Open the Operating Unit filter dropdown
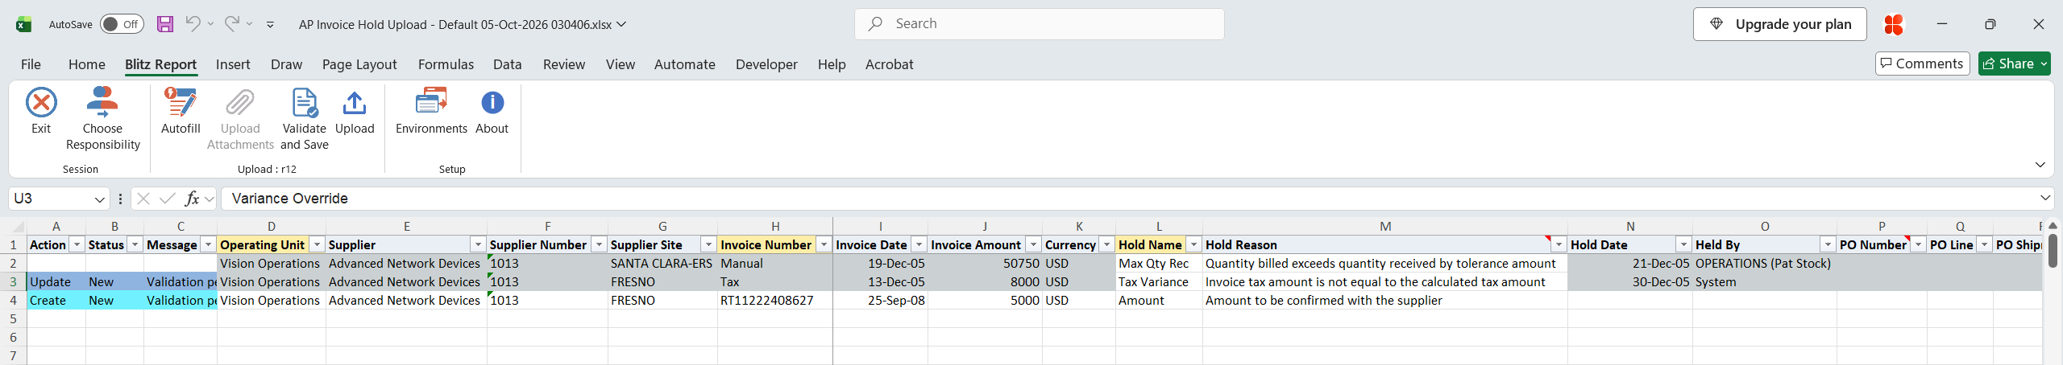This screenshot has width=2063, height=365. [317, 244]
